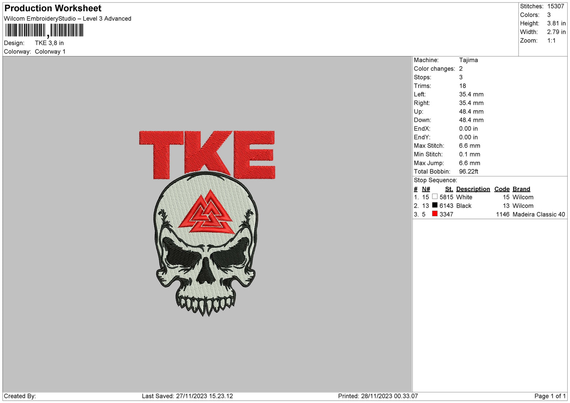Image resolution: width=570 pixels, height=403 pixels.
Task: Click the width value 2.79 in
Action: pos(556,32)
